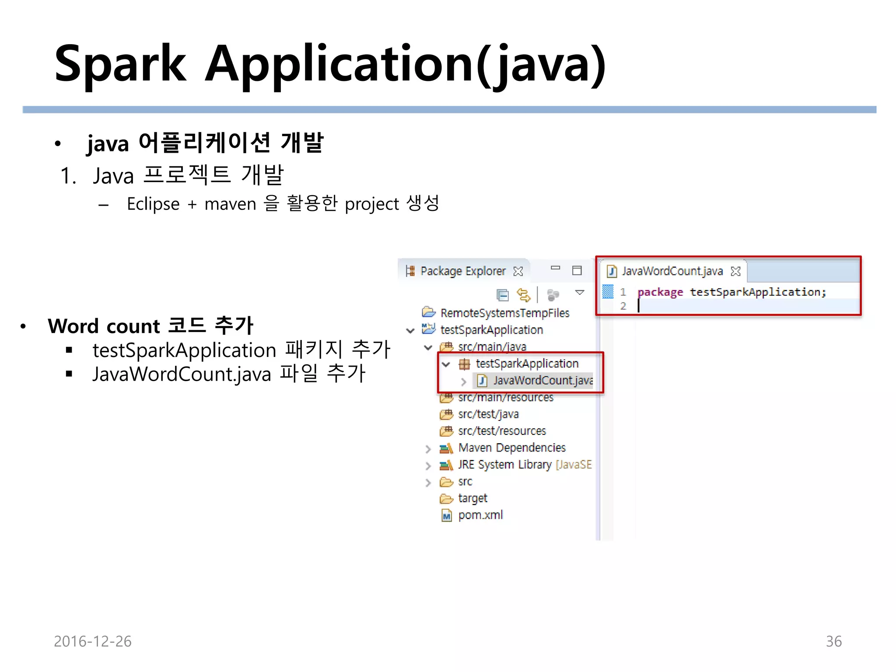
Task: Click the testSparkApplication package icon
Action: coord(464,364)
